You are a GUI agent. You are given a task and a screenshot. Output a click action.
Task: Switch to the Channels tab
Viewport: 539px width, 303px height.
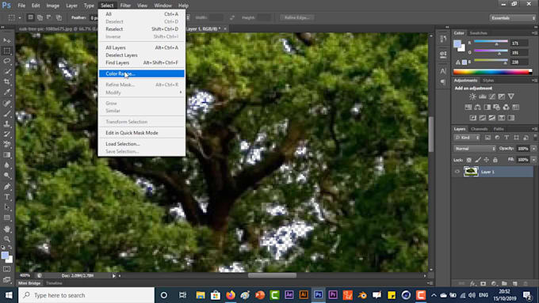point(480,129)
